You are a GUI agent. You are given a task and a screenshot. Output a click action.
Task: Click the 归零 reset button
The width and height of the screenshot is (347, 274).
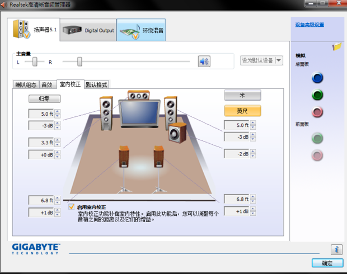click(x=44, y=98)
